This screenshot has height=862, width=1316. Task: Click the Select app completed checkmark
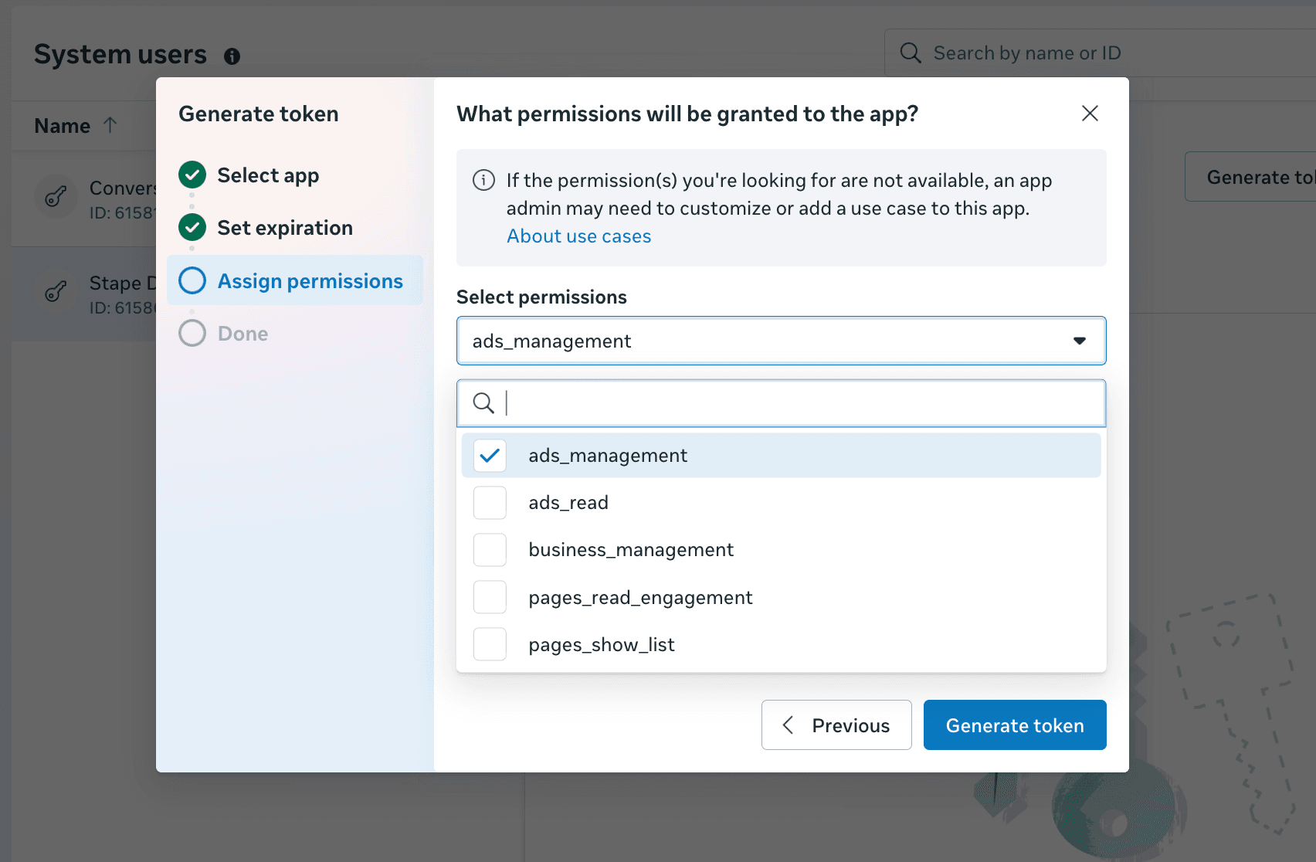[x=192, y=175]
